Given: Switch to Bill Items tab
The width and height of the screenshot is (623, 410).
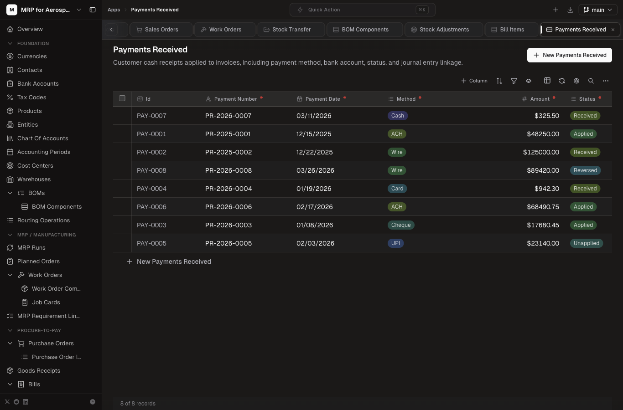Looking at the screenshot, I should pos(512,30).
